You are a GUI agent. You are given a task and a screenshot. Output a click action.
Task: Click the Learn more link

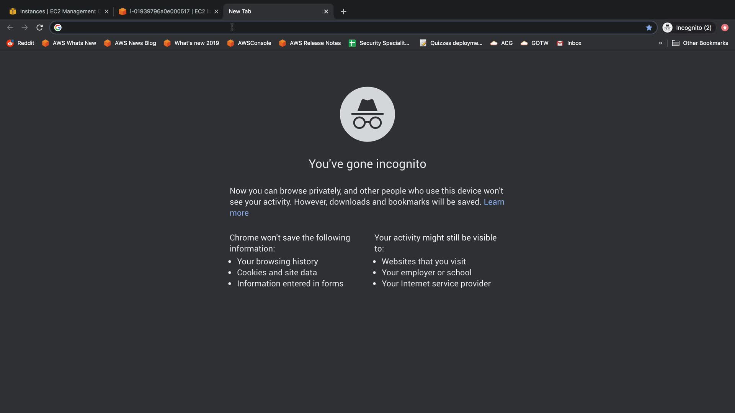(x=494, y=202)
